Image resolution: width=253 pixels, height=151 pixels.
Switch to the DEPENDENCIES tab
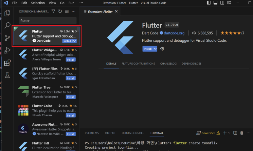191,64
